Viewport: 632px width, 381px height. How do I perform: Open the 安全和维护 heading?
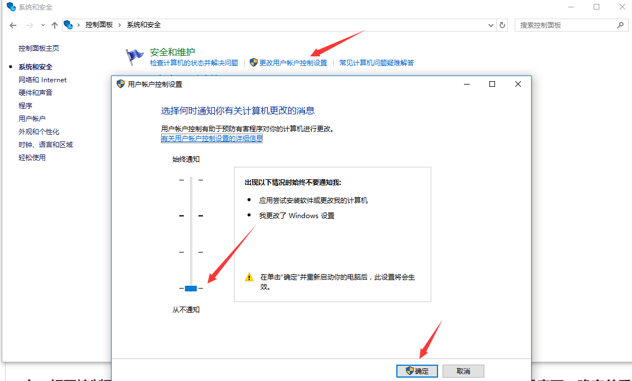(x=173, y=52)
